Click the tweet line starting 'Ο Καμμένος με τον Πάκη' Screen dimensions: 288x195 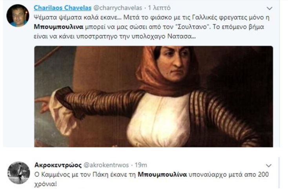[x=151, y=175]
